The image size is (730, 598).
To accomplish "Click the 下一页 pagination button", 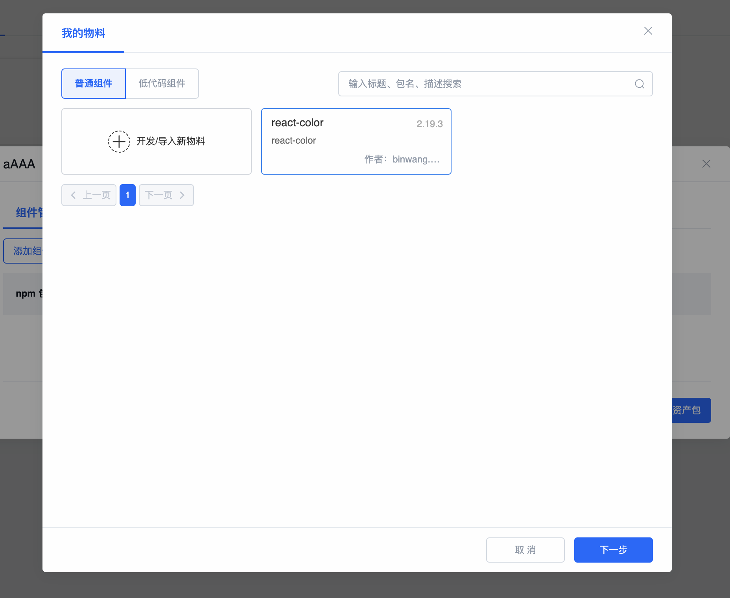I will pos(166,195).
